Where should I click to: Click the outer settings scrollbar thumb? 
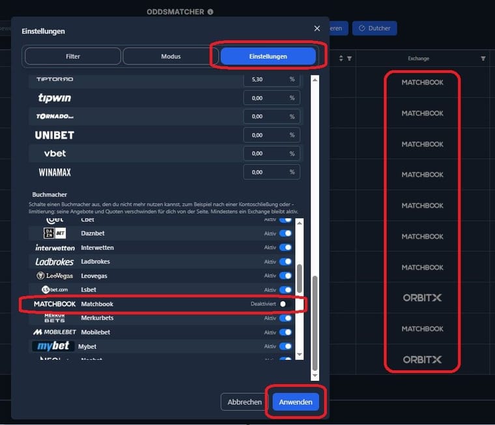click(x=315, y=323)
